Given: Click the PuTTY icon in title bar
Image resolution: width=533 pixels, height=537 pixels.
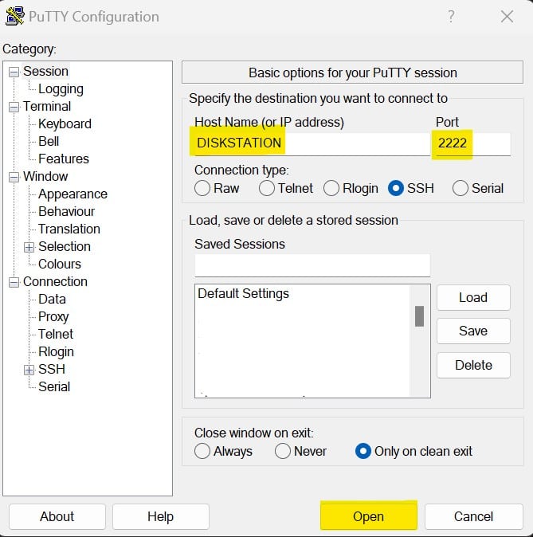Looking at the screenshot, I should pyautogui.click(x=14, y=17).
